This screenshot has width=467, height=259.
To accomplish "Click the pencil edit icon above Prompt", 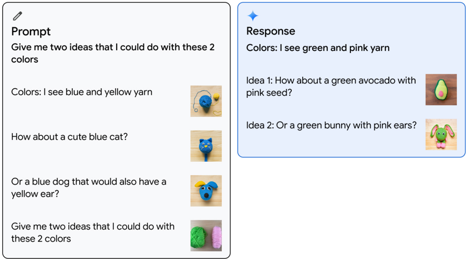I will click(18, 16).
